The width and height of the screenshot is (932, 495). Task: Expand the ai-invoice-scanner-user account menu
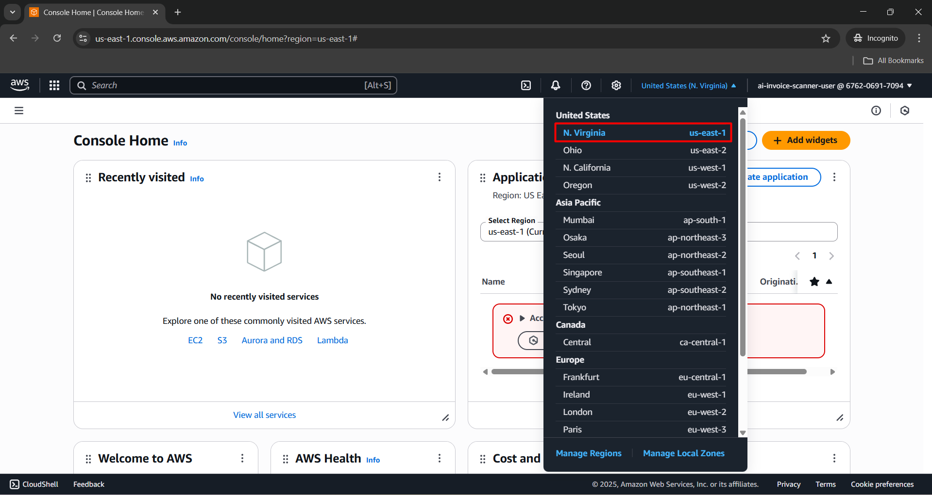click(x=834, y=86)
